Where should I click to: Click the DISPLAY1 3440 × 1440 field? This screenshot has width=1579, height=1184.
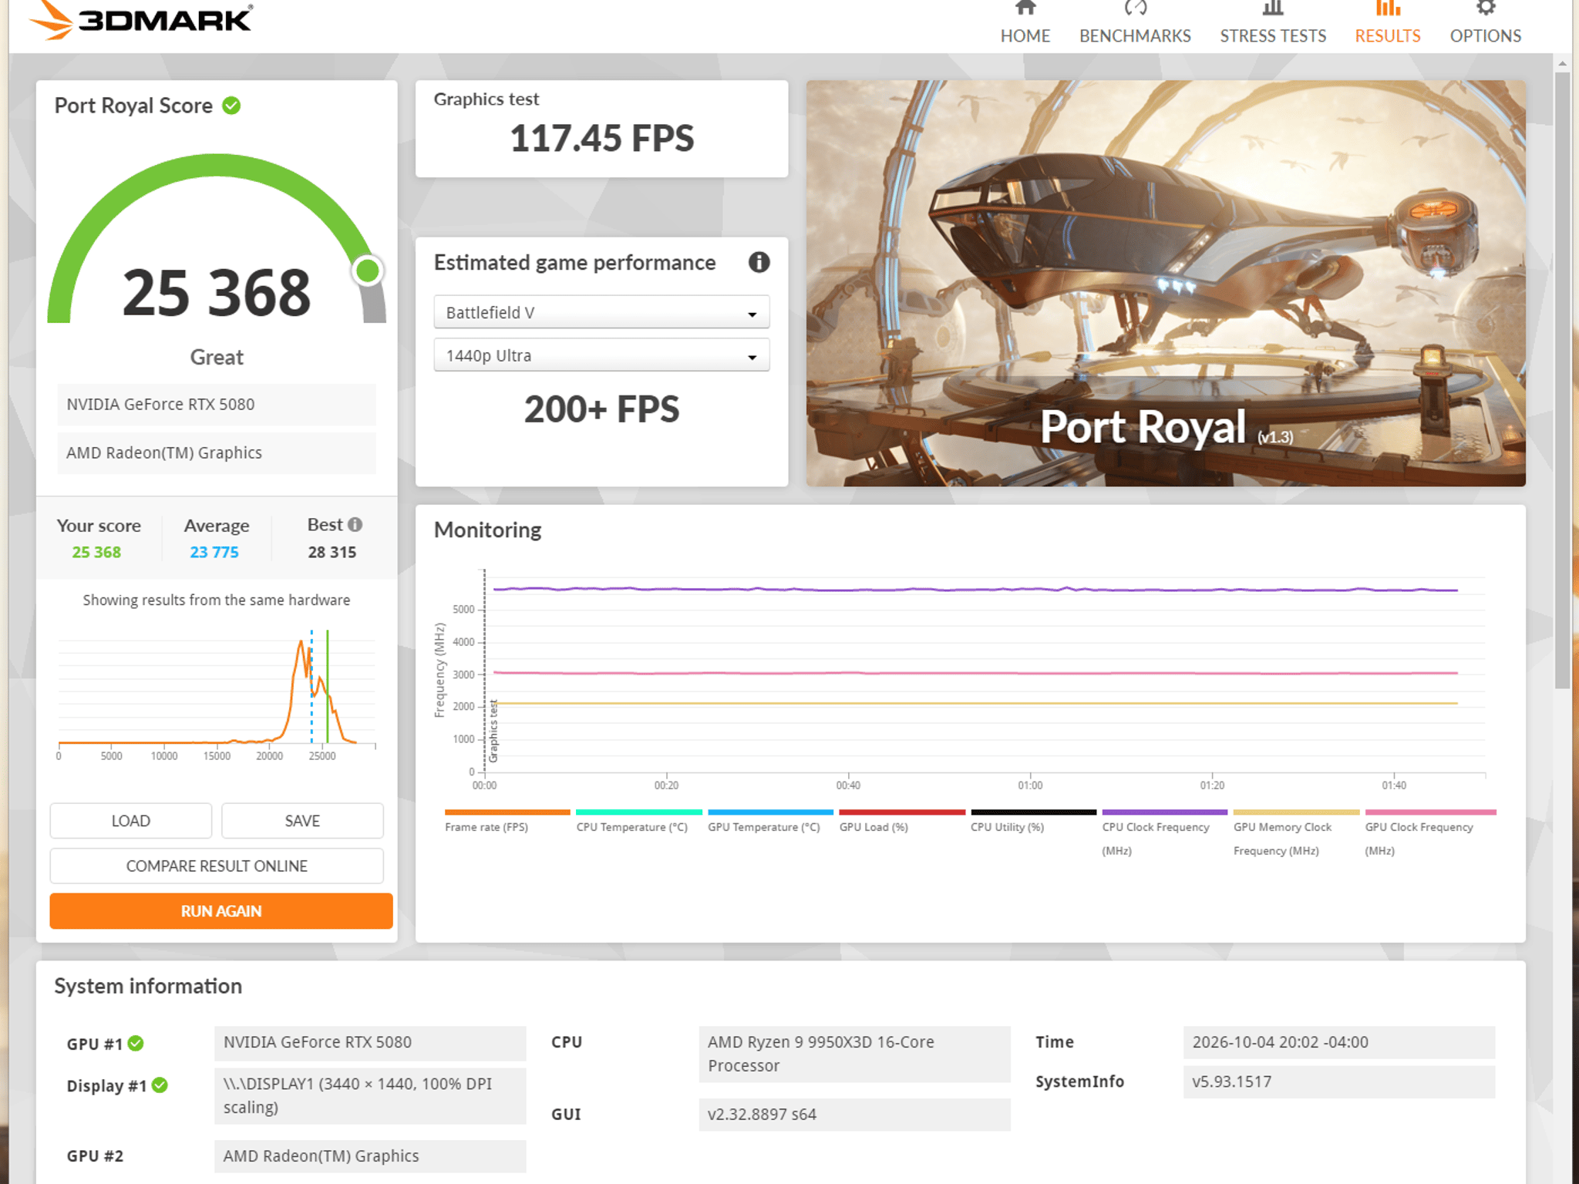tap(370, 1095)
